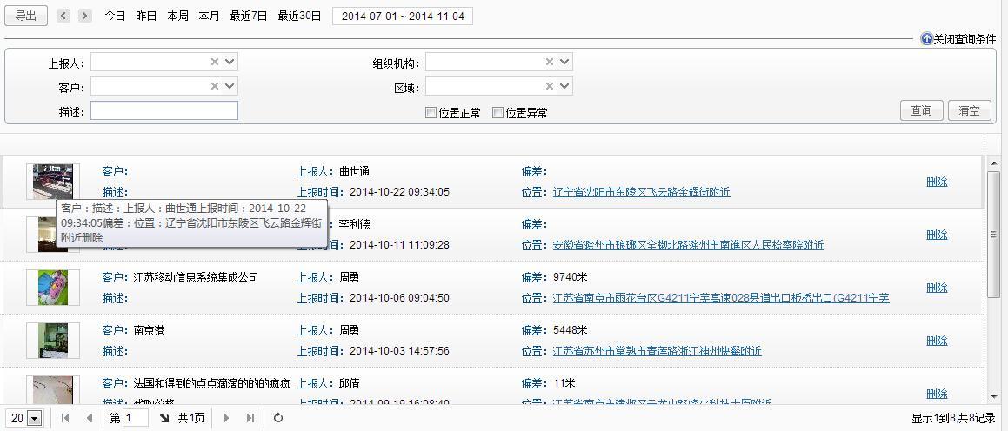Screen dimensions: 1008x431
Task: Check the 位置正常 checkbox
Action: pyautogui.click(x=431, y=113)
